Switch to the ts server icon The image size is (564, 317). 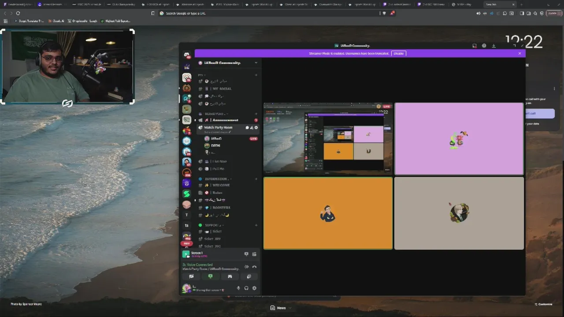click(x=187, y=225)
